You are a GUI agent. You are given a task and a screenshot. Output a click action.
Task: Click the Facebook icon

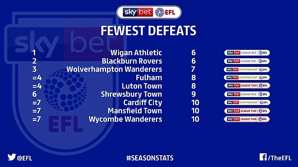(263, 157)
